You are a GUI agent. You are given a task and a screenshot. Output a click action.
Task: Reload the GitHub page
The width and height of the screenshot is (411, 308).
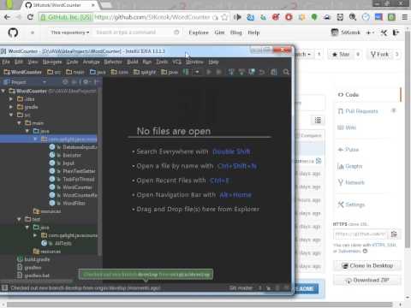[x=30, y=17]
